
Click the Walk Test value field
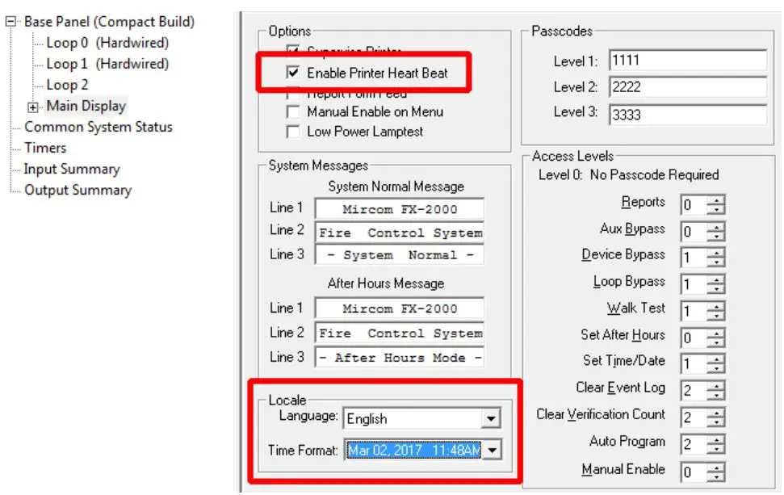(x=694, y=312)
